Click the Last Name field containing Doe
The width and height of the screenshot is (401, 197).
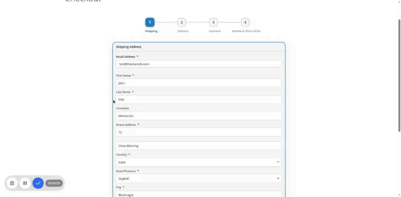[x=199, y=99]
